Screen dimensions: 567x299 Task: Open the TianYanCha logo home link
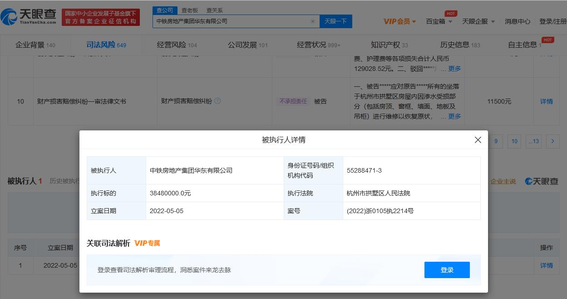click(29, 17)
